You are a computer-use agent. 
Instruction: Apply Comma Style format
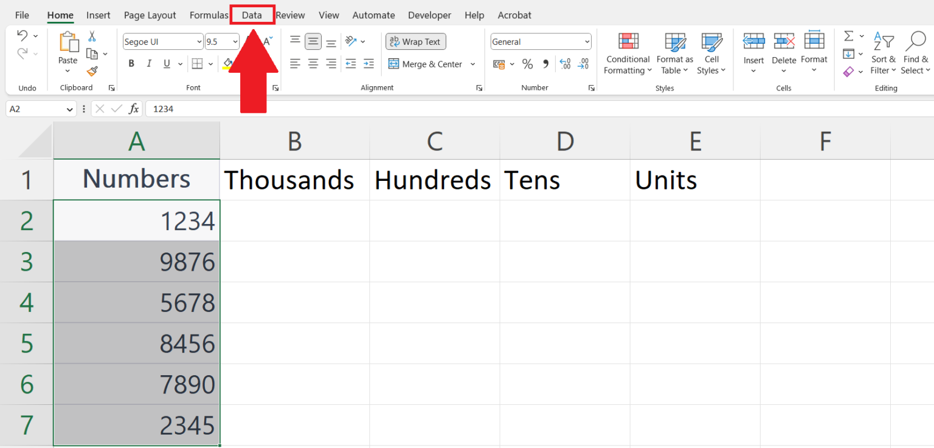(x=545, y=64)
